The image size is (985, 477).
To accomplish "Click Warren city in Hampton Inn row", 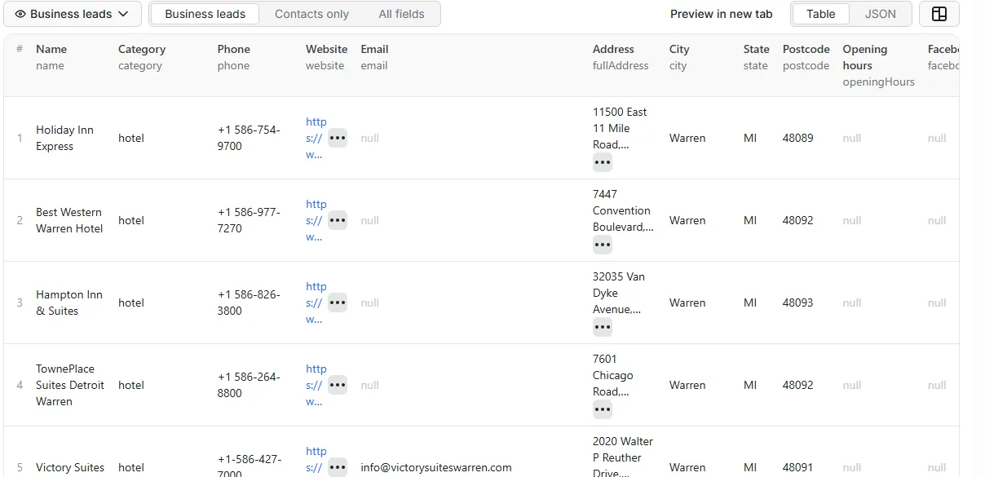I will (x=687, y=303).
